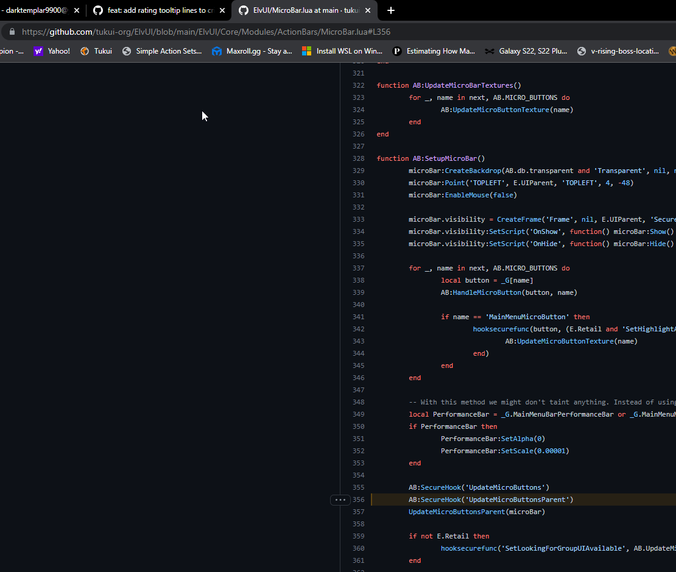Open the v-rising-boss-locations bookmark icon
Viewport: 676px width, 572px height.
[580, 51]
